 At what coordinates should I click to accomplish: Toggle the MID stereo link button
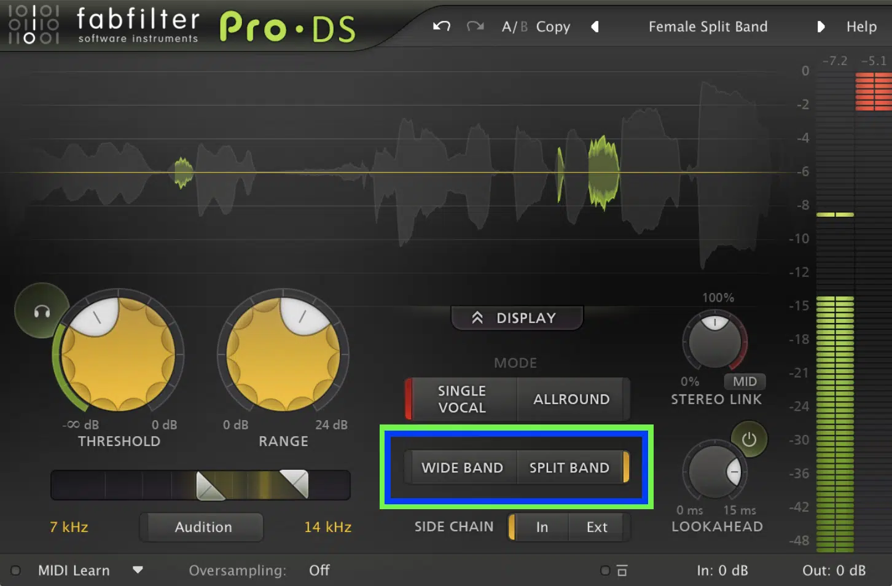745,381
